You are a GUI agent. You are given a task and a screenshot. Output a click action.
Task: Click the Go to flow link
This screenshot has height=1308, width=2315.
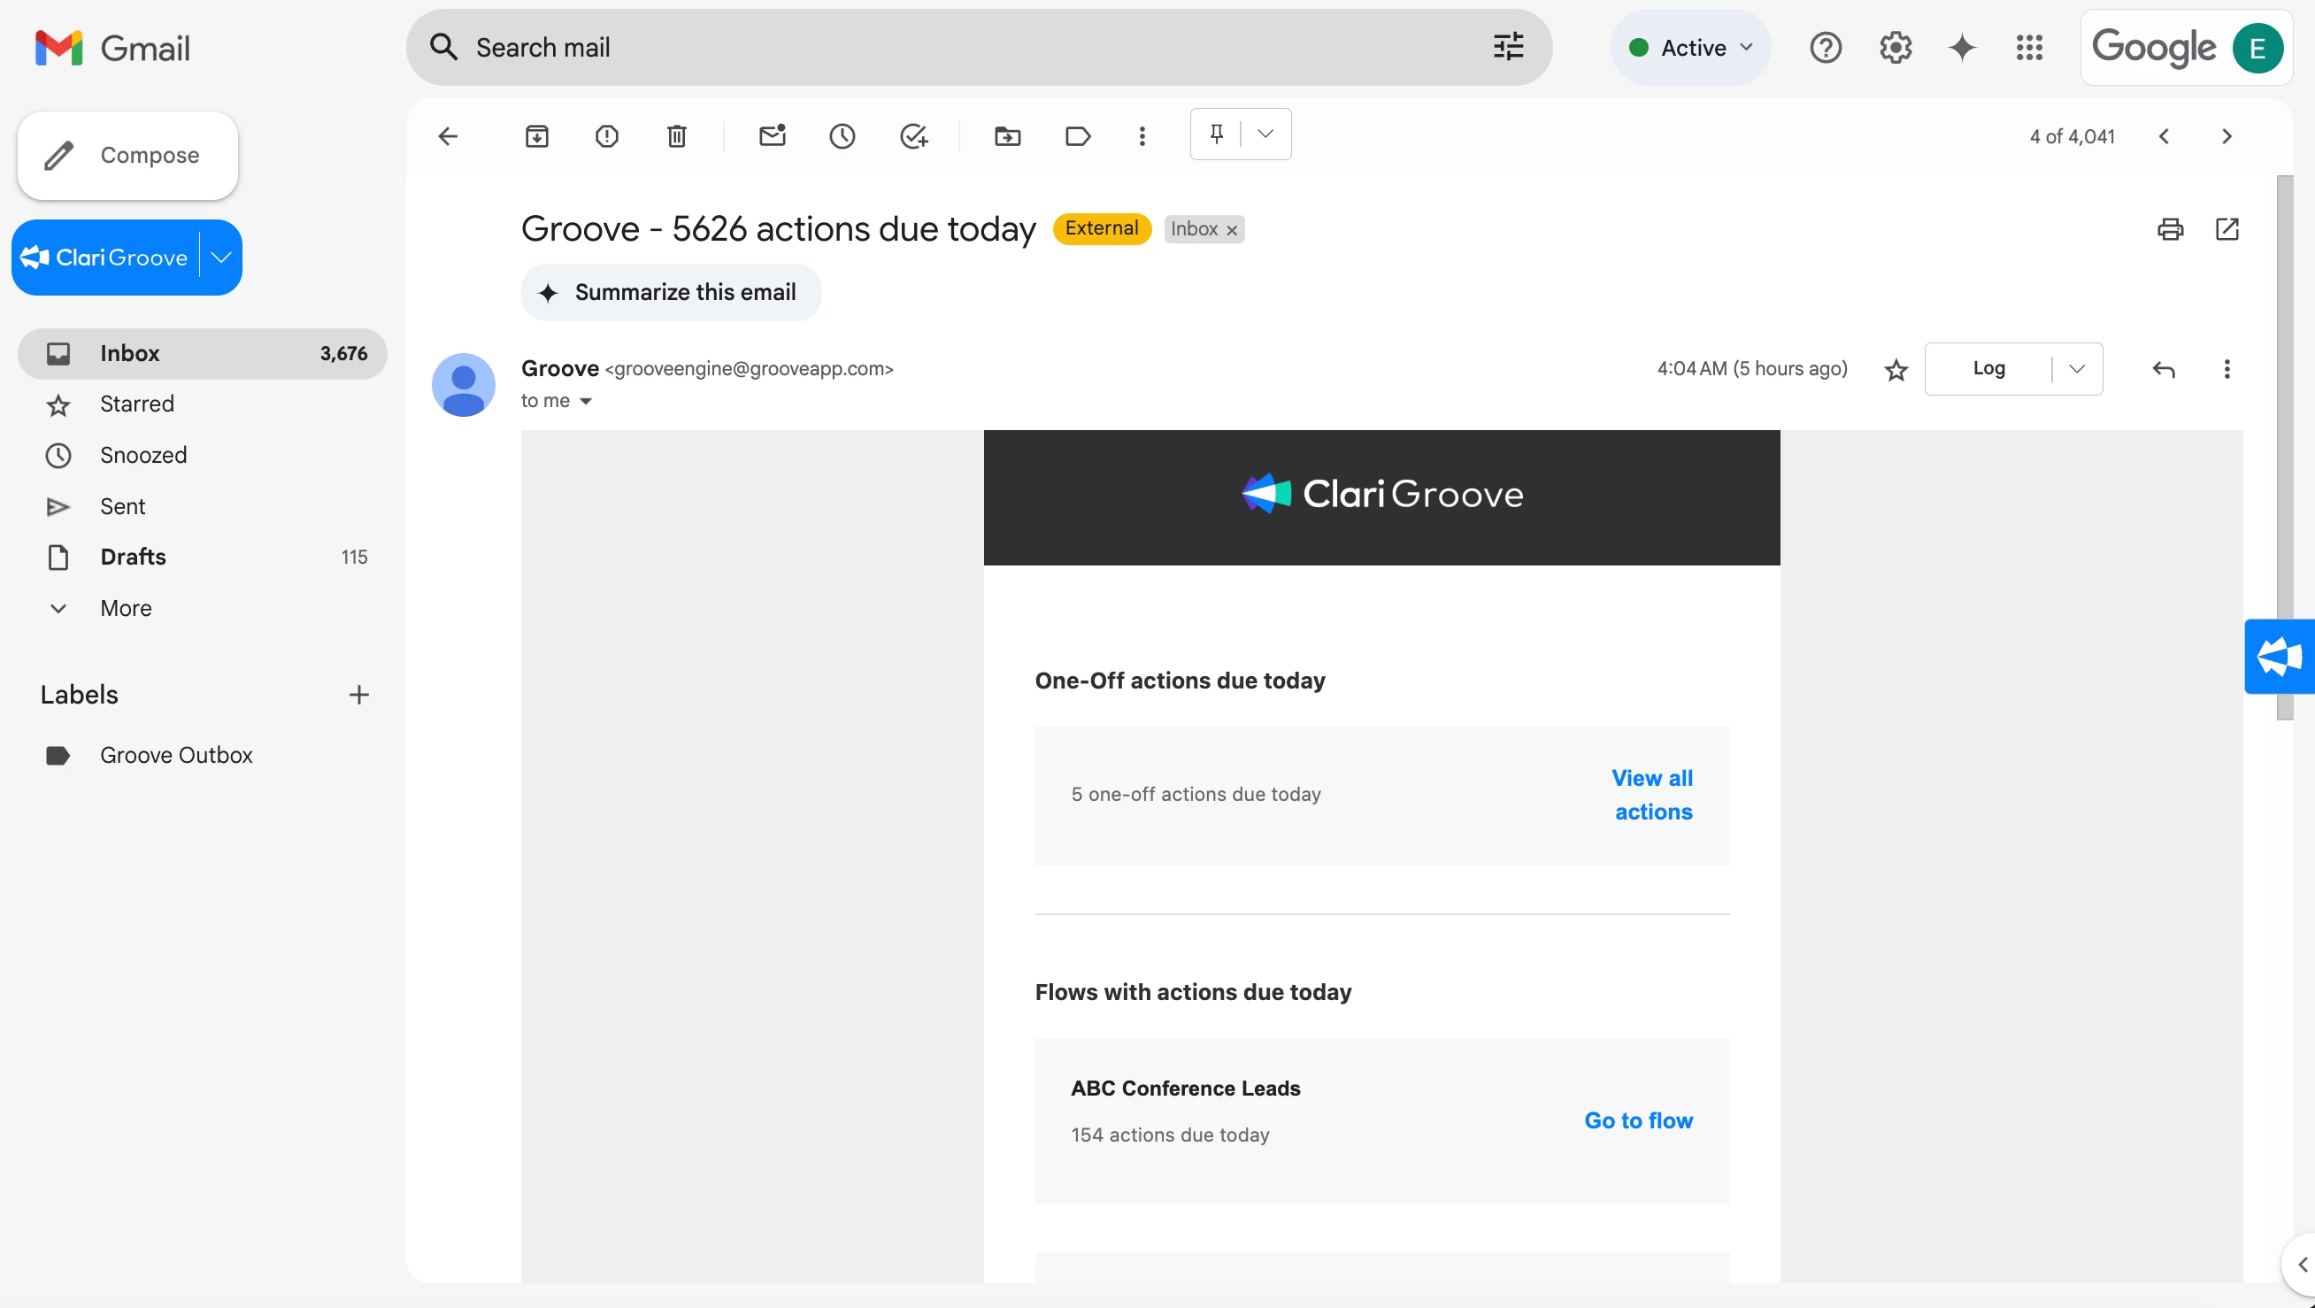[1638, 1120]
